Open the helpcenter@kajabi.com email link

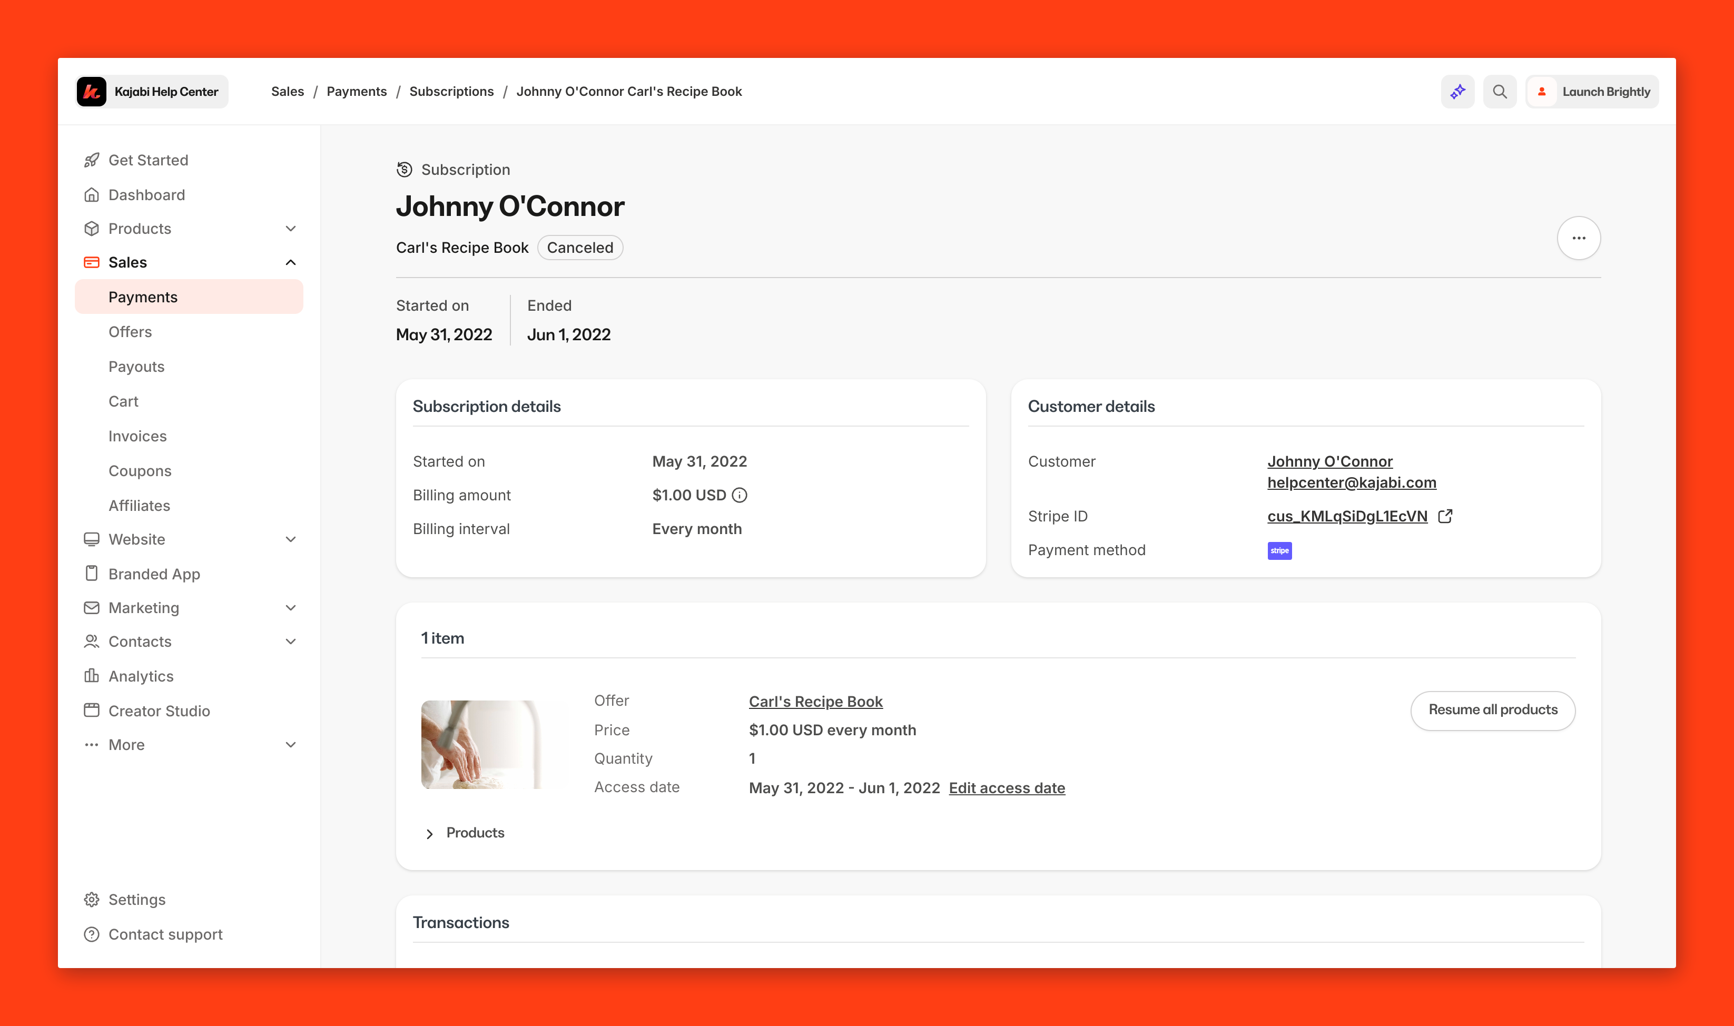coord(1352,482)
